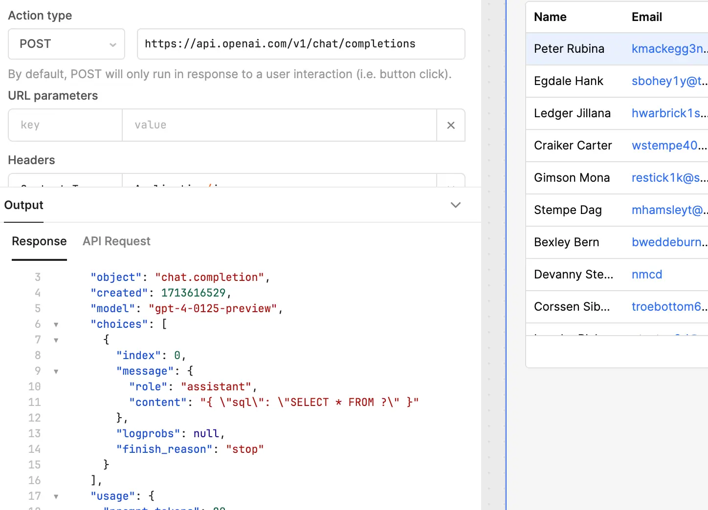Collapse the Output panel with chevron
The width and height of the screenshot is (708, 510).
coord(455,205)
